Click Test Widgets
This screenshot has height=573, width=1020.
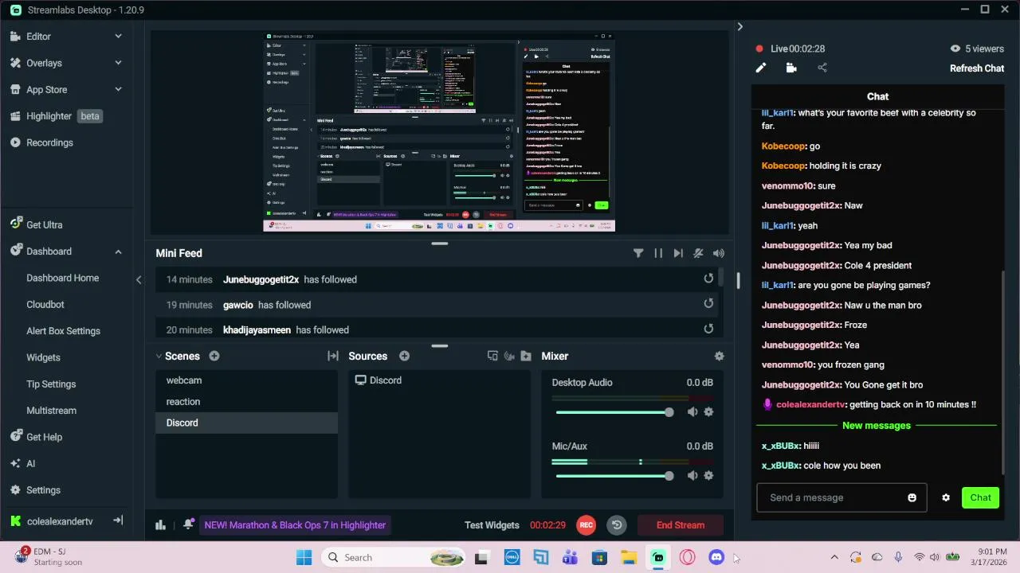pos(492,525)
